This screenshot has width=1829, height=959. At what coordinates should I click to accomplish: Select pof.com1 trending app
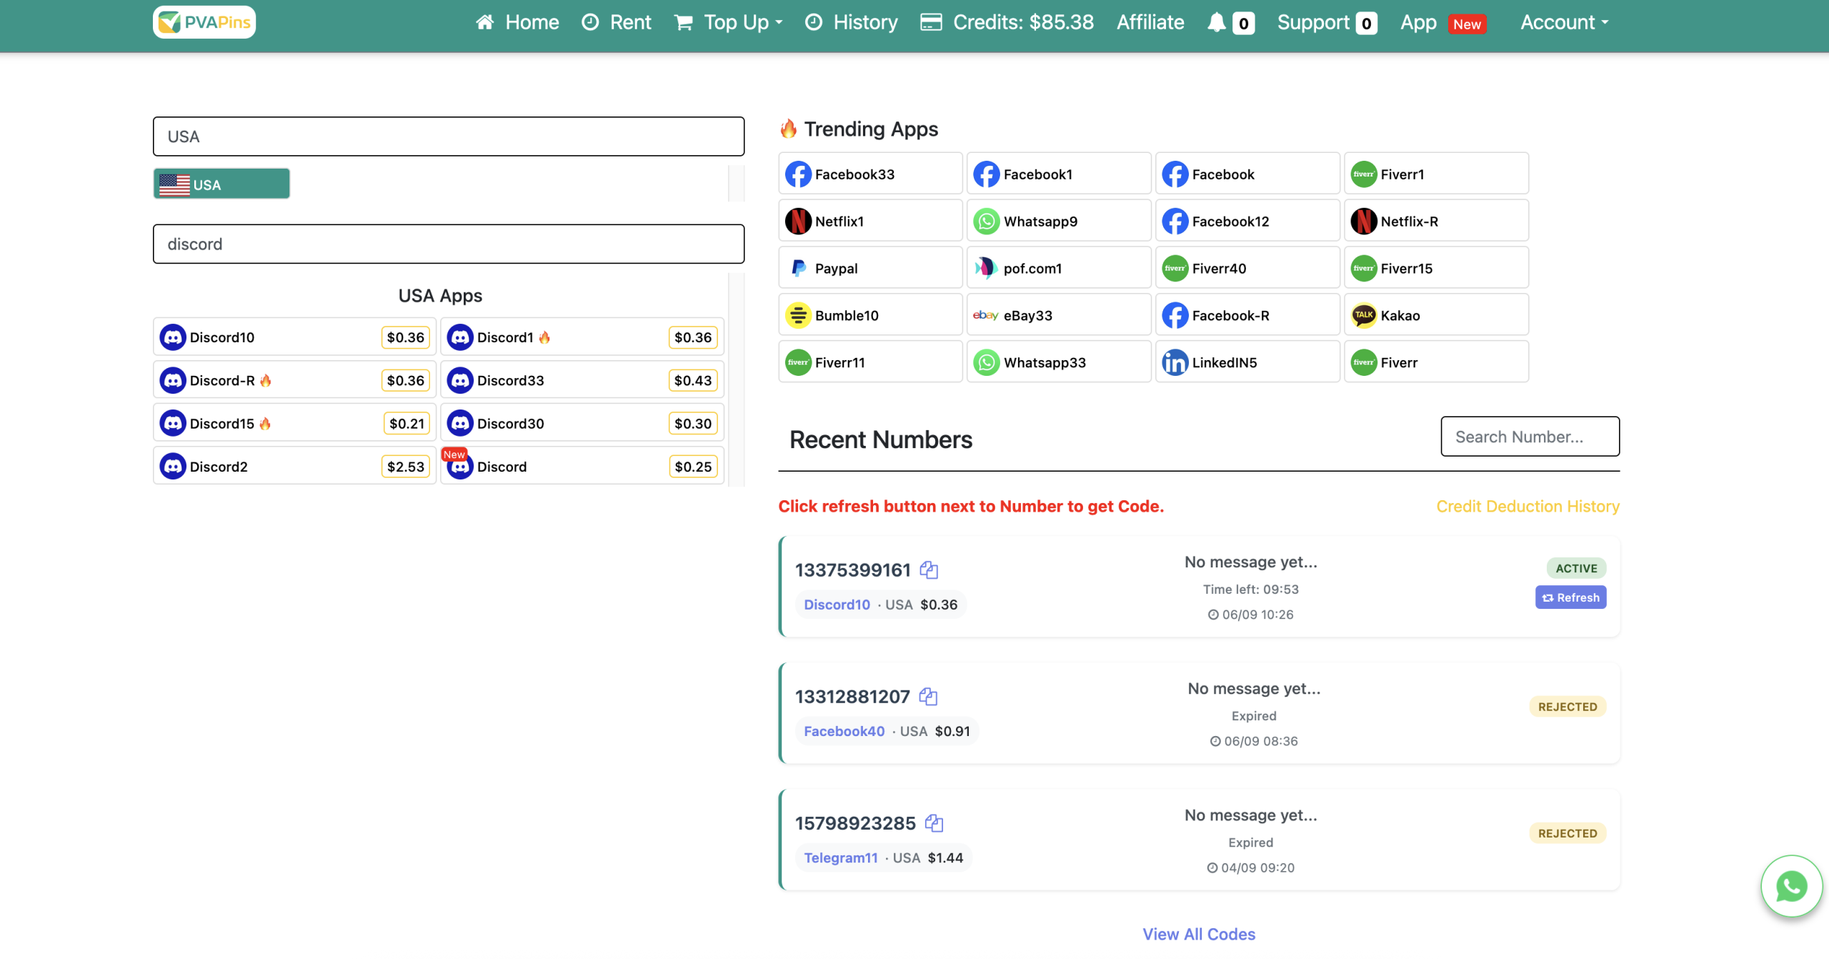(x=1059, y=268)
